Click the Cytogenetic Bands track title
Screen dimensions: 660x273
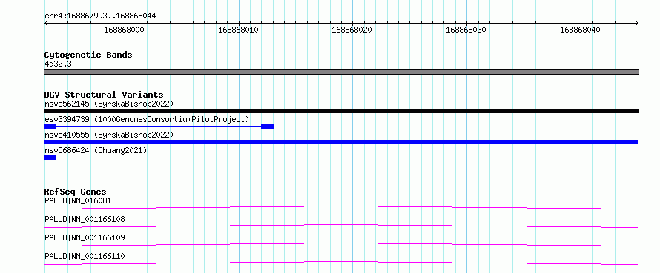88,55
